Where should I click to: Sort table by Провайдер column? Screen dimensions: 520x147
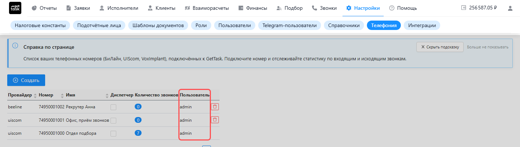point(22,95)
